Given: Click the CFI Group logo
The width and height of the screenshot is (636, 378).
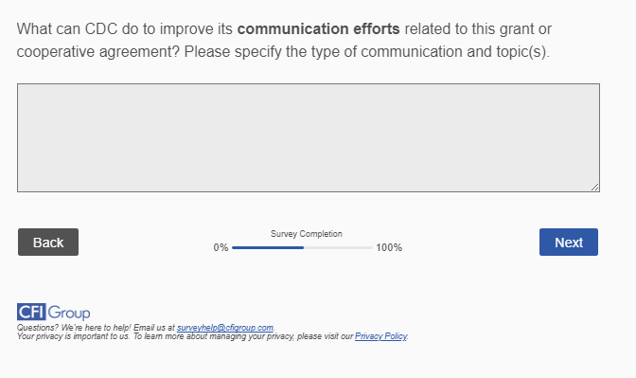Looking at the screenshot, I should pyautogui.click(x=54, y=312).
